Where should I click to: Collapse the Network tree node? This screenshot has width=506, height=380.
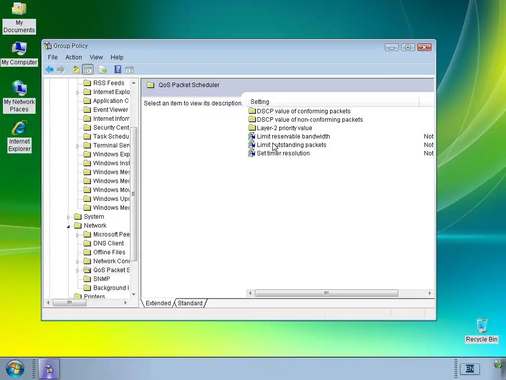pyautogui.click(x=68, y=226)
